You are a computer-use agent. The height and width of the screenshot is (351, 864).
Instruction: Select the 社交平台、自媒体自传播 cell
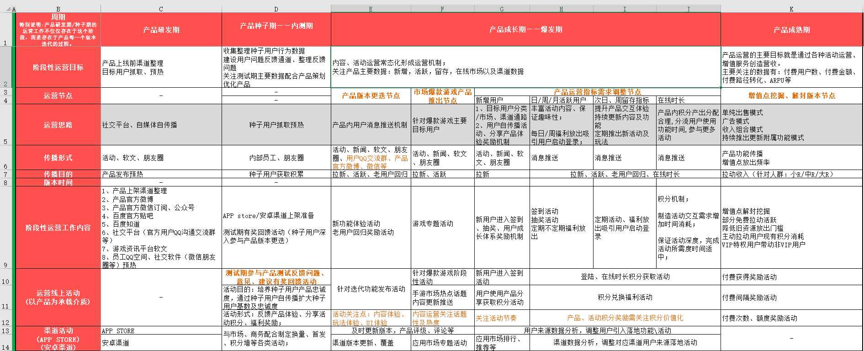(161, 125)
